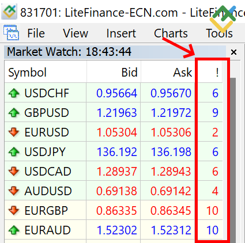This screenshot has height=243, width=245.
Task: Click EURGBP bid price 0.86335
Action: (116, 211)
